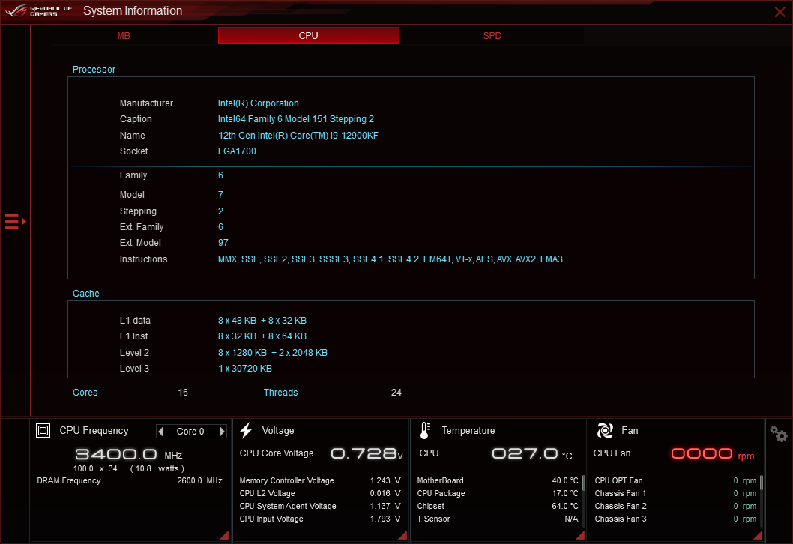Click the 100.0 x 34 multiplier text
This screenshot has width=793, height=544.
click(x=95, y=468)
